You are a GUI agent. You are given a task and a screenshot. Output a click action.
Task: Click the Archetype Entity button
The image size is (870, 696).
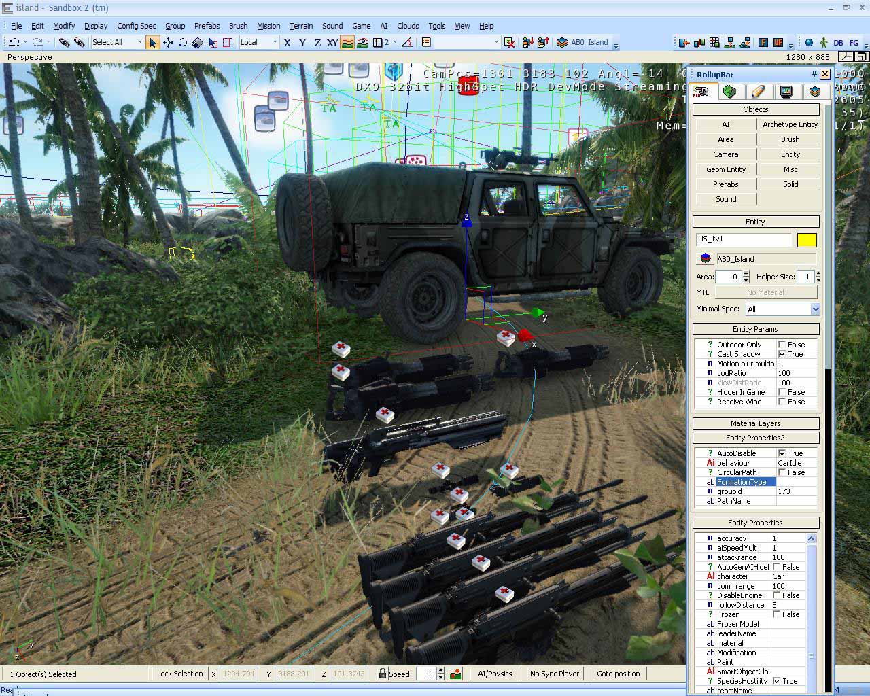point(790,124)
